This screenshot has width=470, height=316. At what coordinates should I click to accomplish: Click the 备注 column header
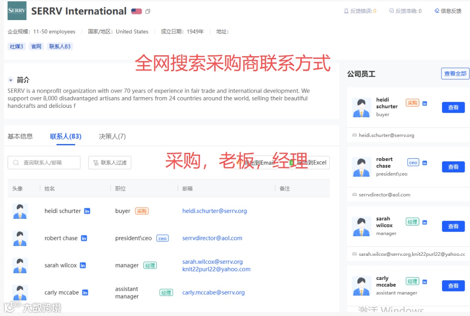click(285, 189)
